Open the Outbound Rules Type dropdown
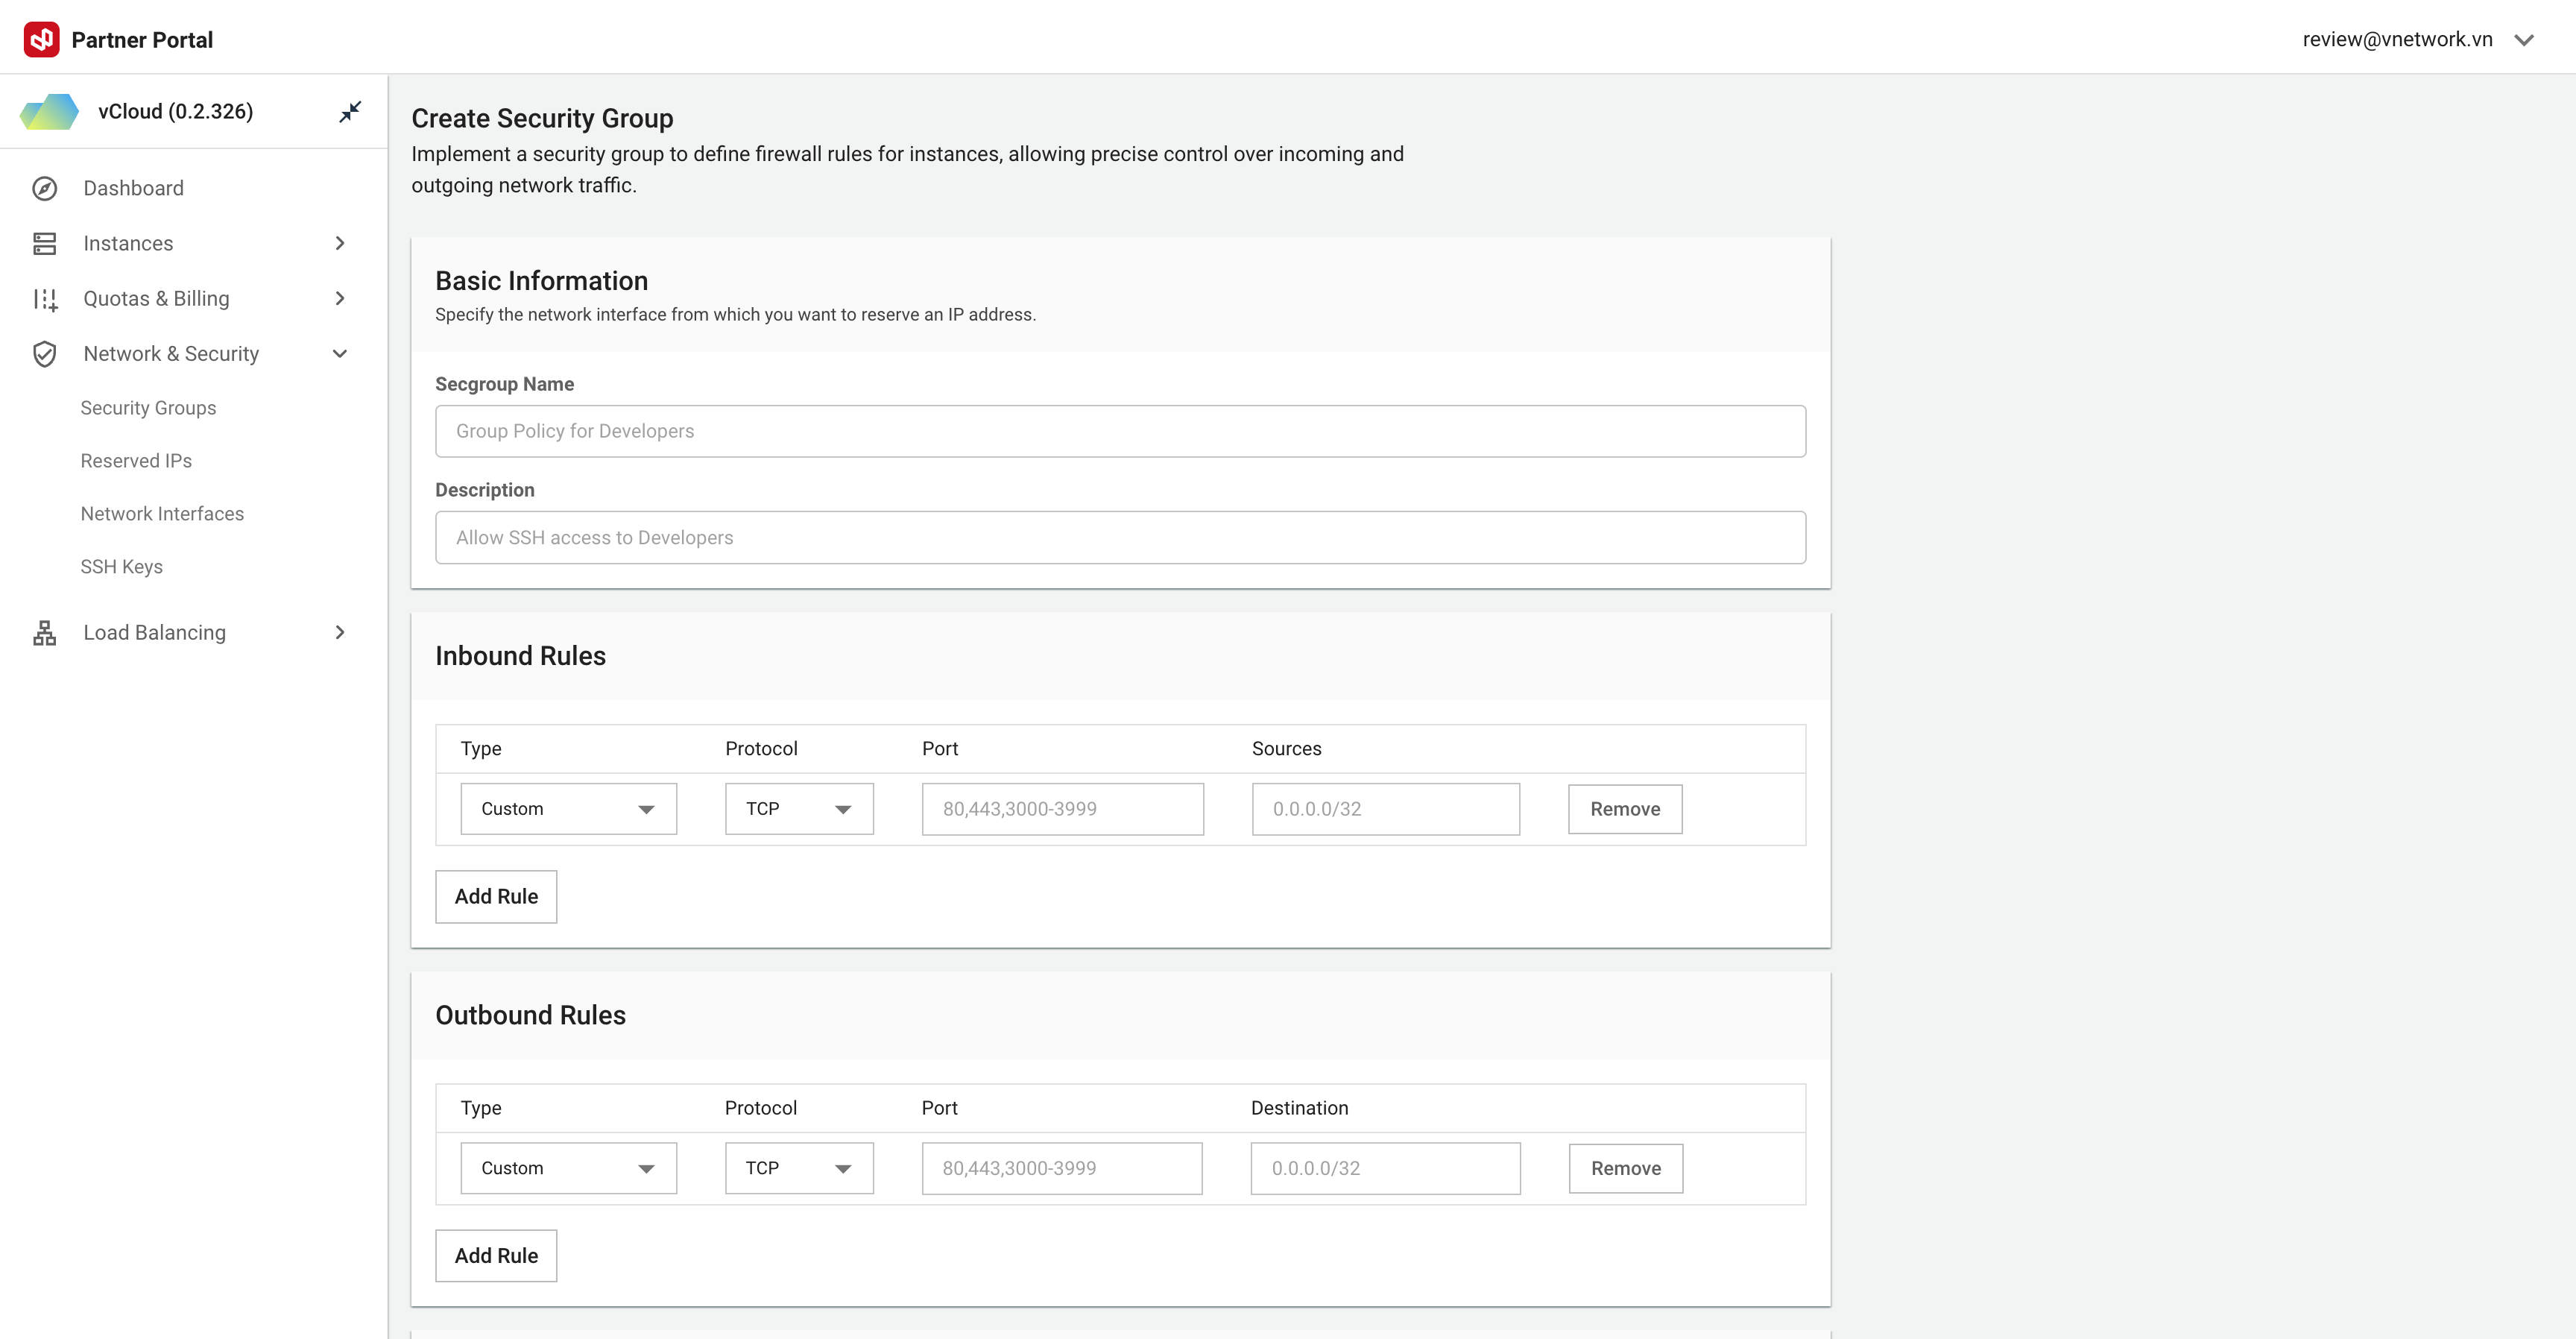This screenshot has width=2576, height=1339. pos(568,1167)
